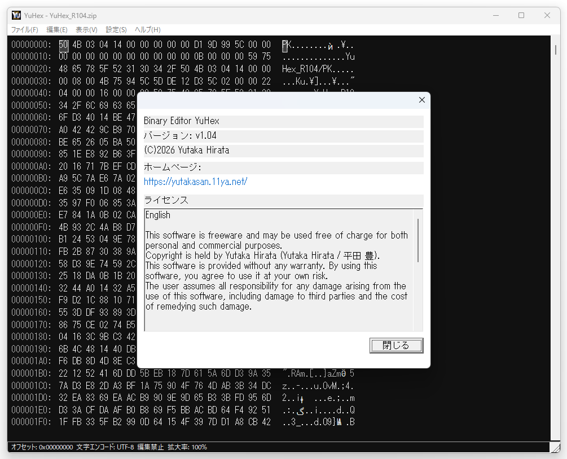Click the ASCII text Hex_R104/PK.....
The height and width of the screenshot is (459, 567).
click(307, 69)
